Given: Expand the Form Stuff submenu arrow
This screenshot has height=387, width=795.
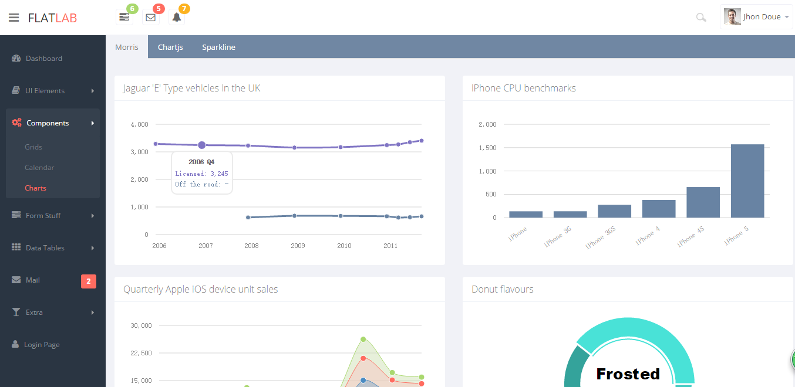Looking at the screenshot, I should (93, 216).
